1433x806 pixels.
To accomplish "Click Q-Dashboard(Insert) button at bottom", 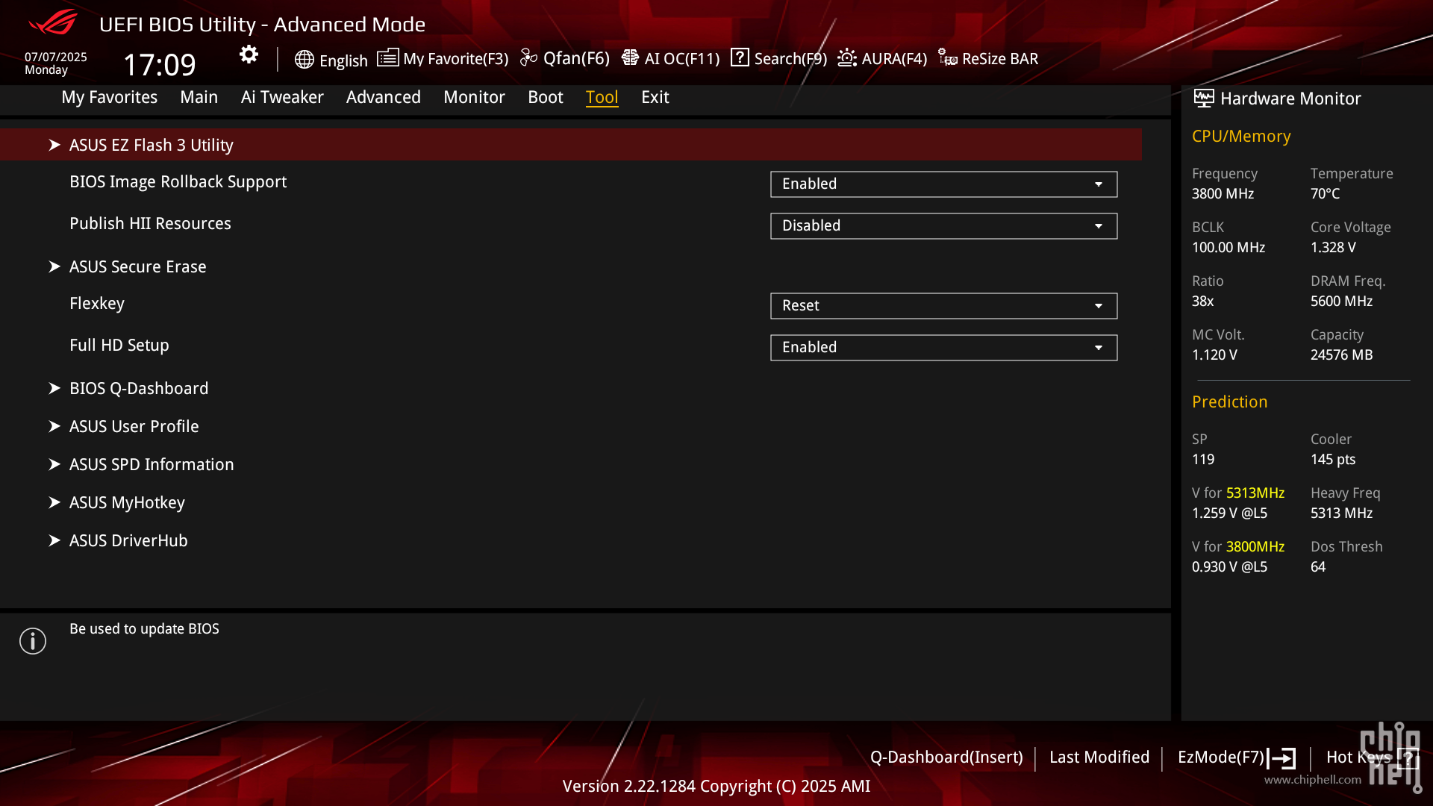I will 946,757.
